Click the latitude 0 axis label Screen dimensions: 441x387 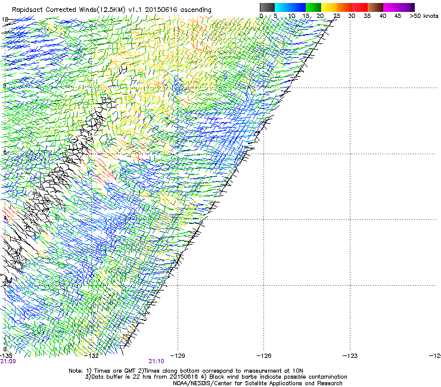(5, 349)
